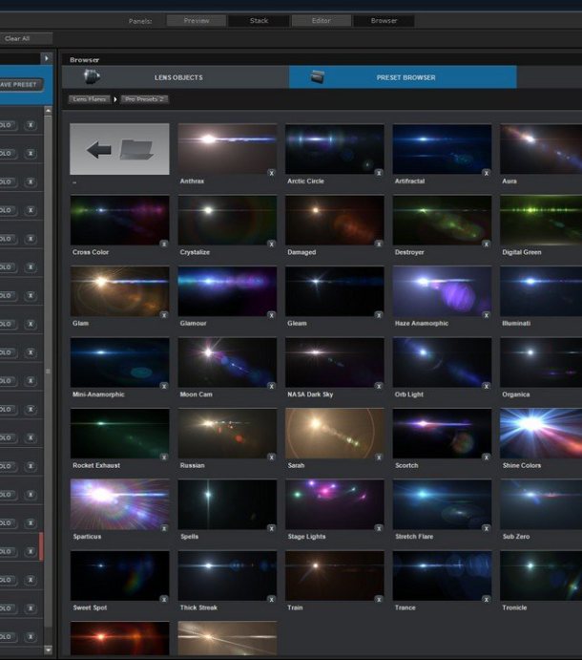This screenshot has width=582, height=660.
Task: Delete the Crystalize preset with its X icon
Action: pyautogui.click(x=272, y=245)
